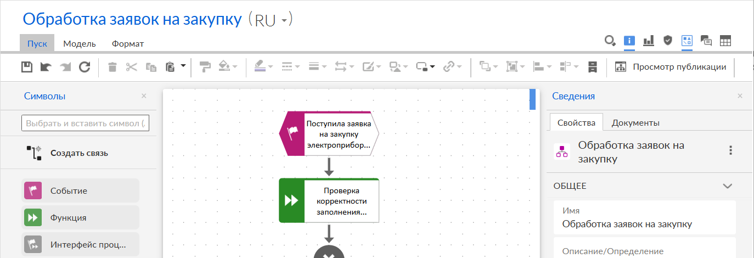Open the paste options dropdown arrow
This screenshot has width=754, height=258.
pos(183,66)
